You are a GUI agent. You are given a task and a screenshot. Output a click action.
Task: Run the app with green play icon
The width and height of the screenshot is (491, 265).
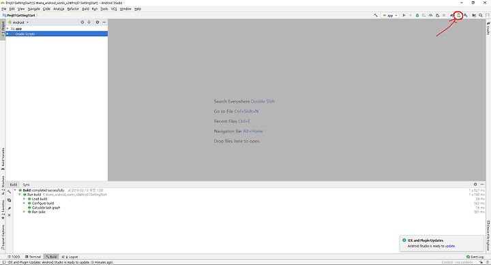(x=404, y=16)
